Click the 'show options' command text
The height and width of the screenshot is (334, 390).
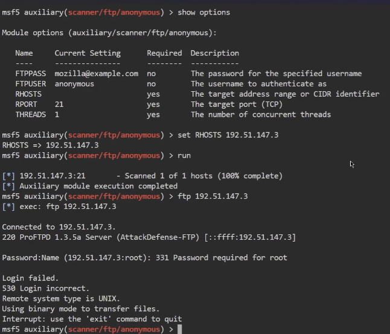(x=203, y=12)
